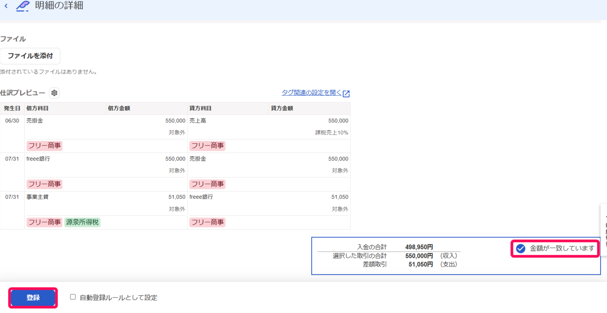Click the 差額取引 51,050円 value
Image resolution: width=607 pixels, height=313 pixels.
420,264
